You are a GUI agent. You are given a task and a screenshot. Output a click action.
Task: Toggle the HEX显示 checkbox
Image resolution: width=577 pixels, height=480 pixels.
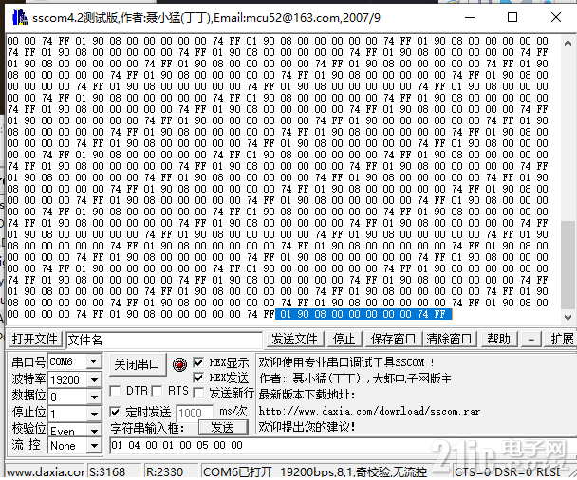(198, 363)
